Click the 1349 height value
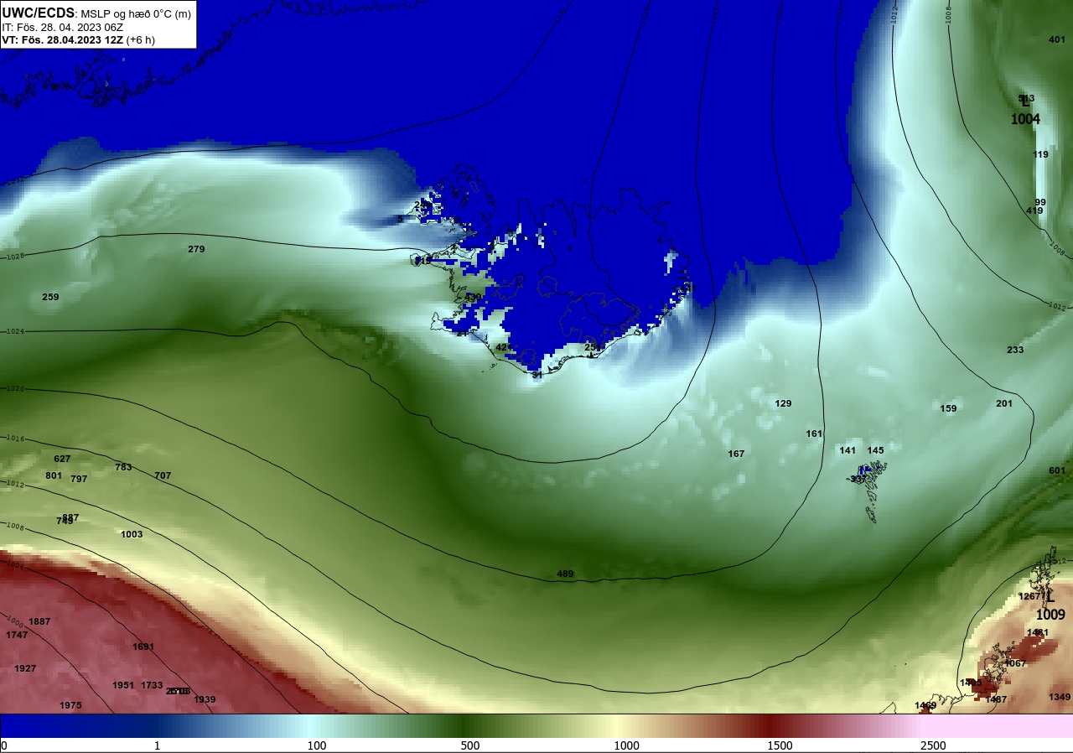This screenshot has height=753, width=1073. point(1060,697)
